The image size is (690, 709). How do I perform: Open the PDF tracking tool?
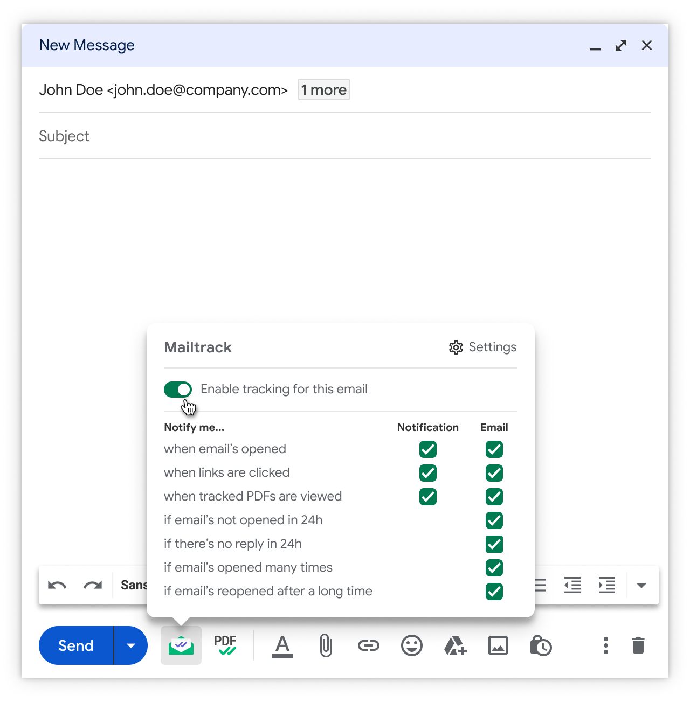225,645
